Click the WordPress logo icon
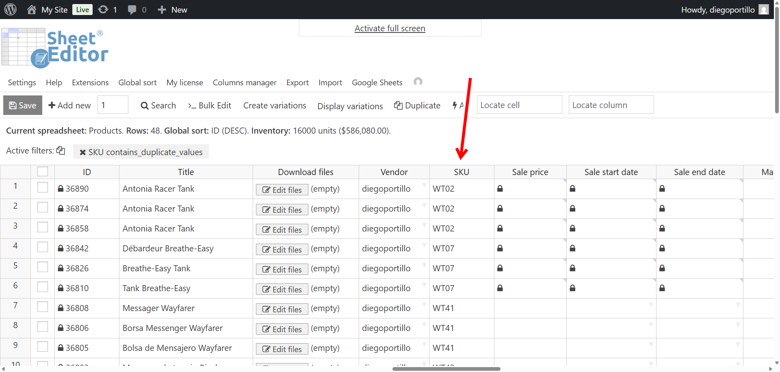The width and height of the screenshot is (780, 372). pos(10,9)
